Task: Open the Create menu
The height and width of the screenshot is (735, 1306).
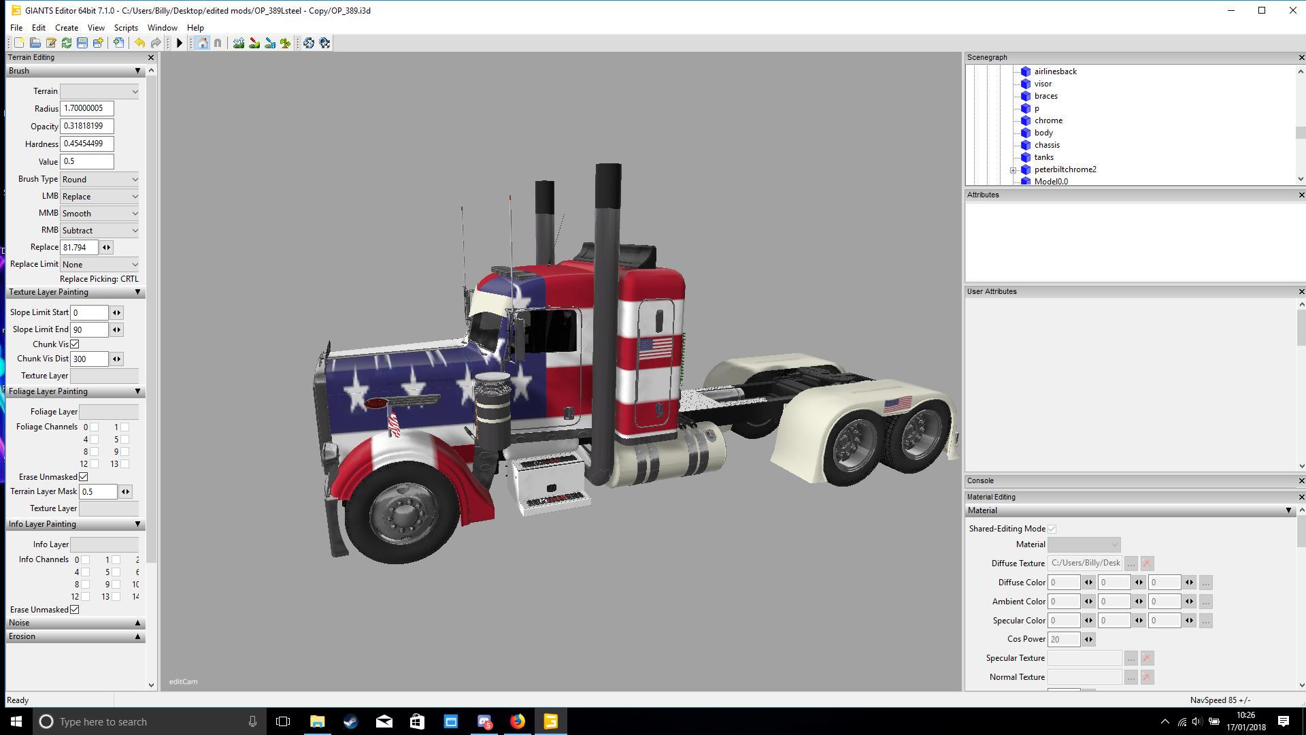Action: [67, 28]
